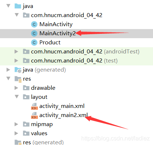The height and width of the screenshot is (145, 153).
Task: Open the Product class
Action: point(50,43)
